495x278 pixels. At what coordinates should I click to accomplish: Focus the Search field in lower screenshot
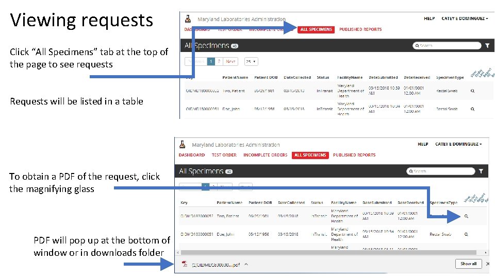click(441, 171)
